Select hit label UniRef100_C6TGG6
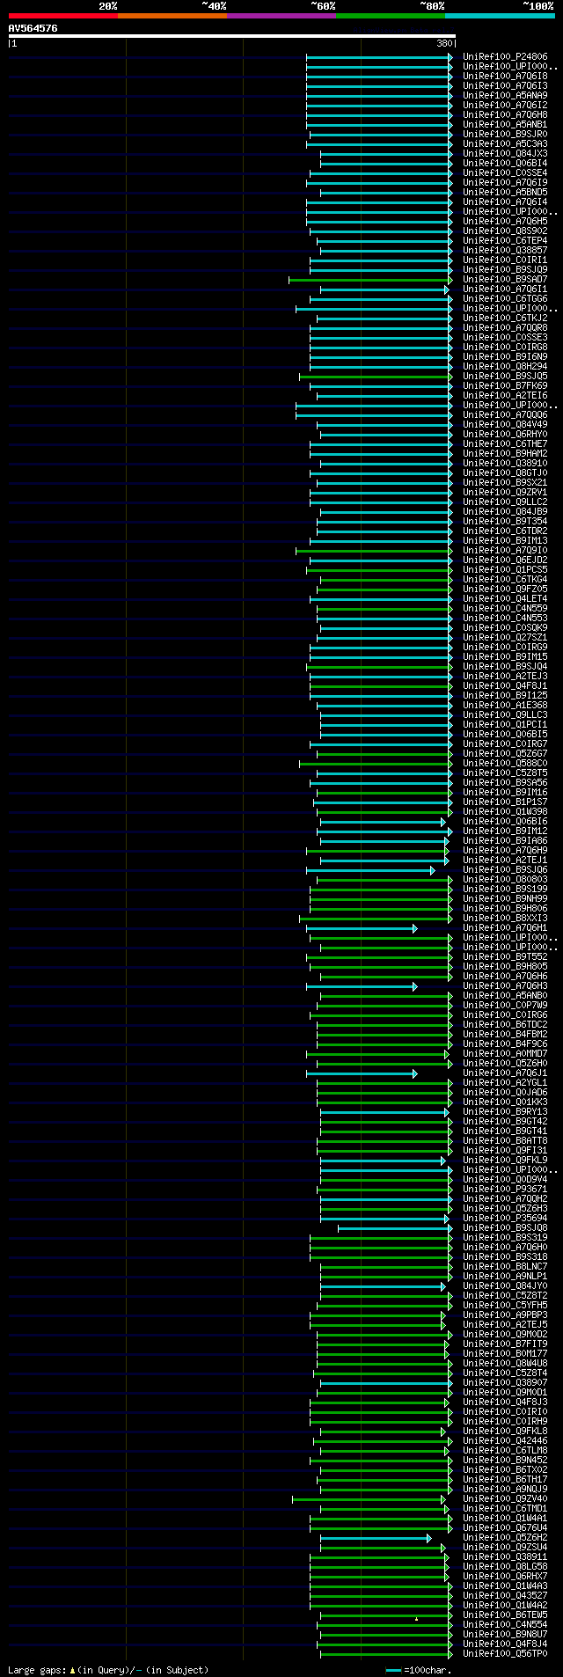This screenshot has width=563, height=1677. tap(505, 299)
